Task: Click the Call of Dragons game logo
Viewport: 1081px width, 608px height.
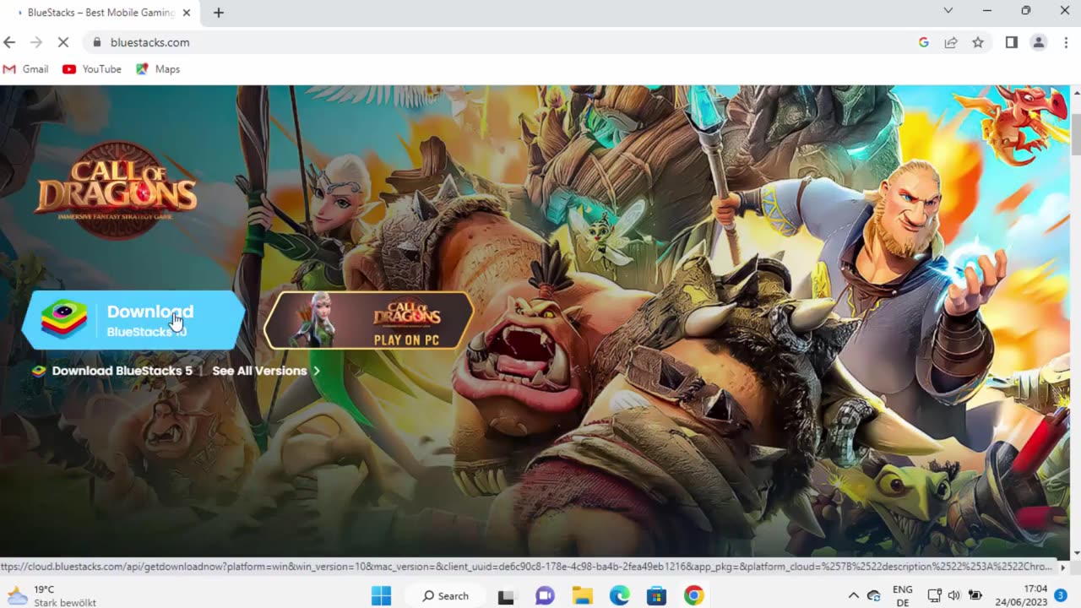Action: coord(116,190)
